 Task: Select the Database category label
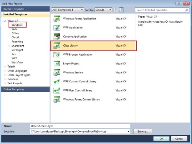[x=13, y=79]
